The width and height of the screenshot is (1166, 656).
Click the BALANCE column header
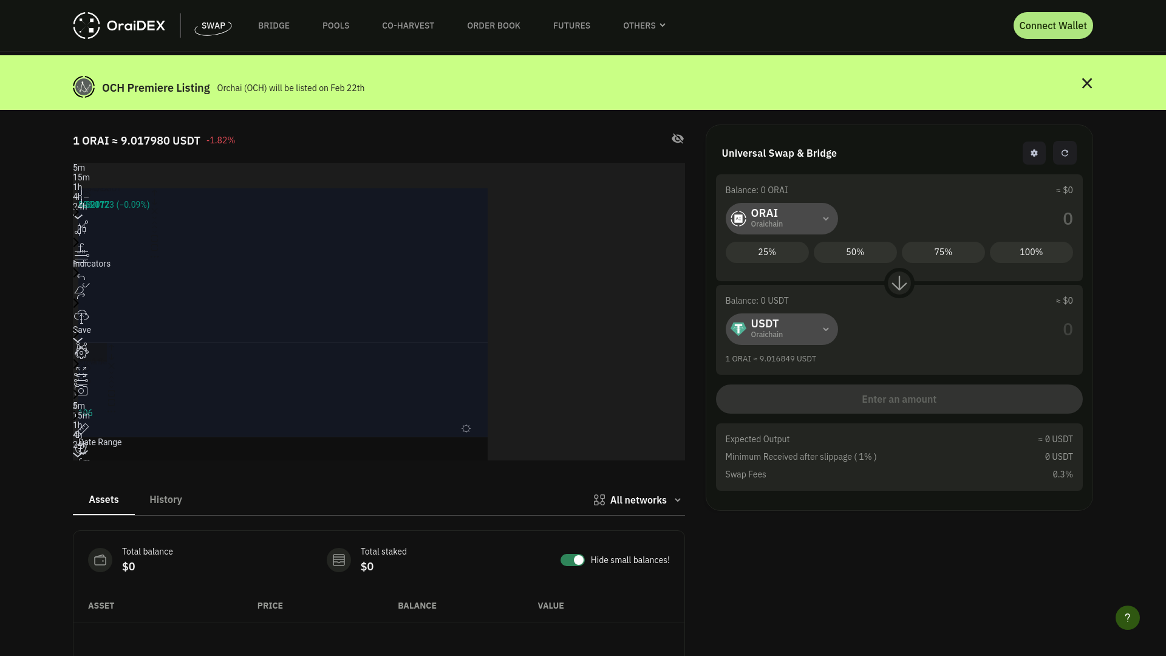417,606
